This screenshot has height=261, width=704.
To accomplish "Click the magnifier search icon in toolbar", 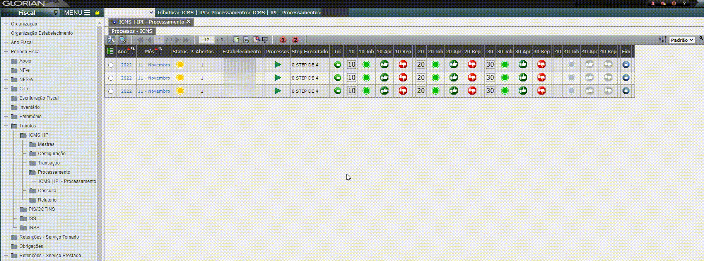I will (123, 40).
